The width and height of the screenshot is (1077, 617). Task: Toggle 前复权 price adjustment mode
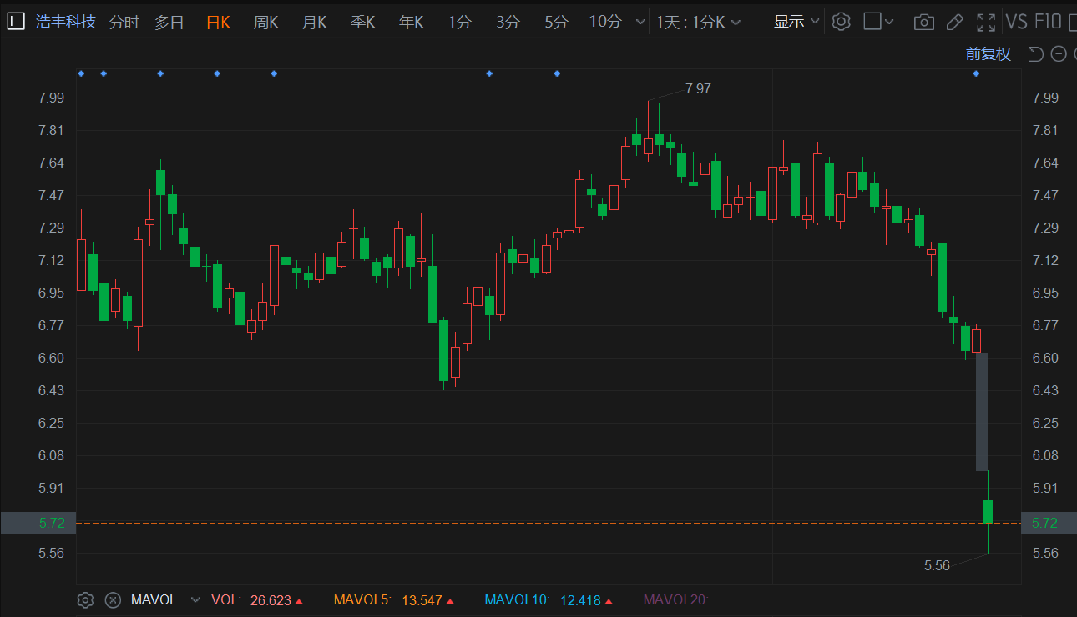[989, 54]
